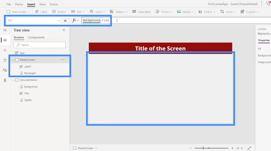
Task: Expand the Text controls dropdown
Action: click(x=78, y=12)
